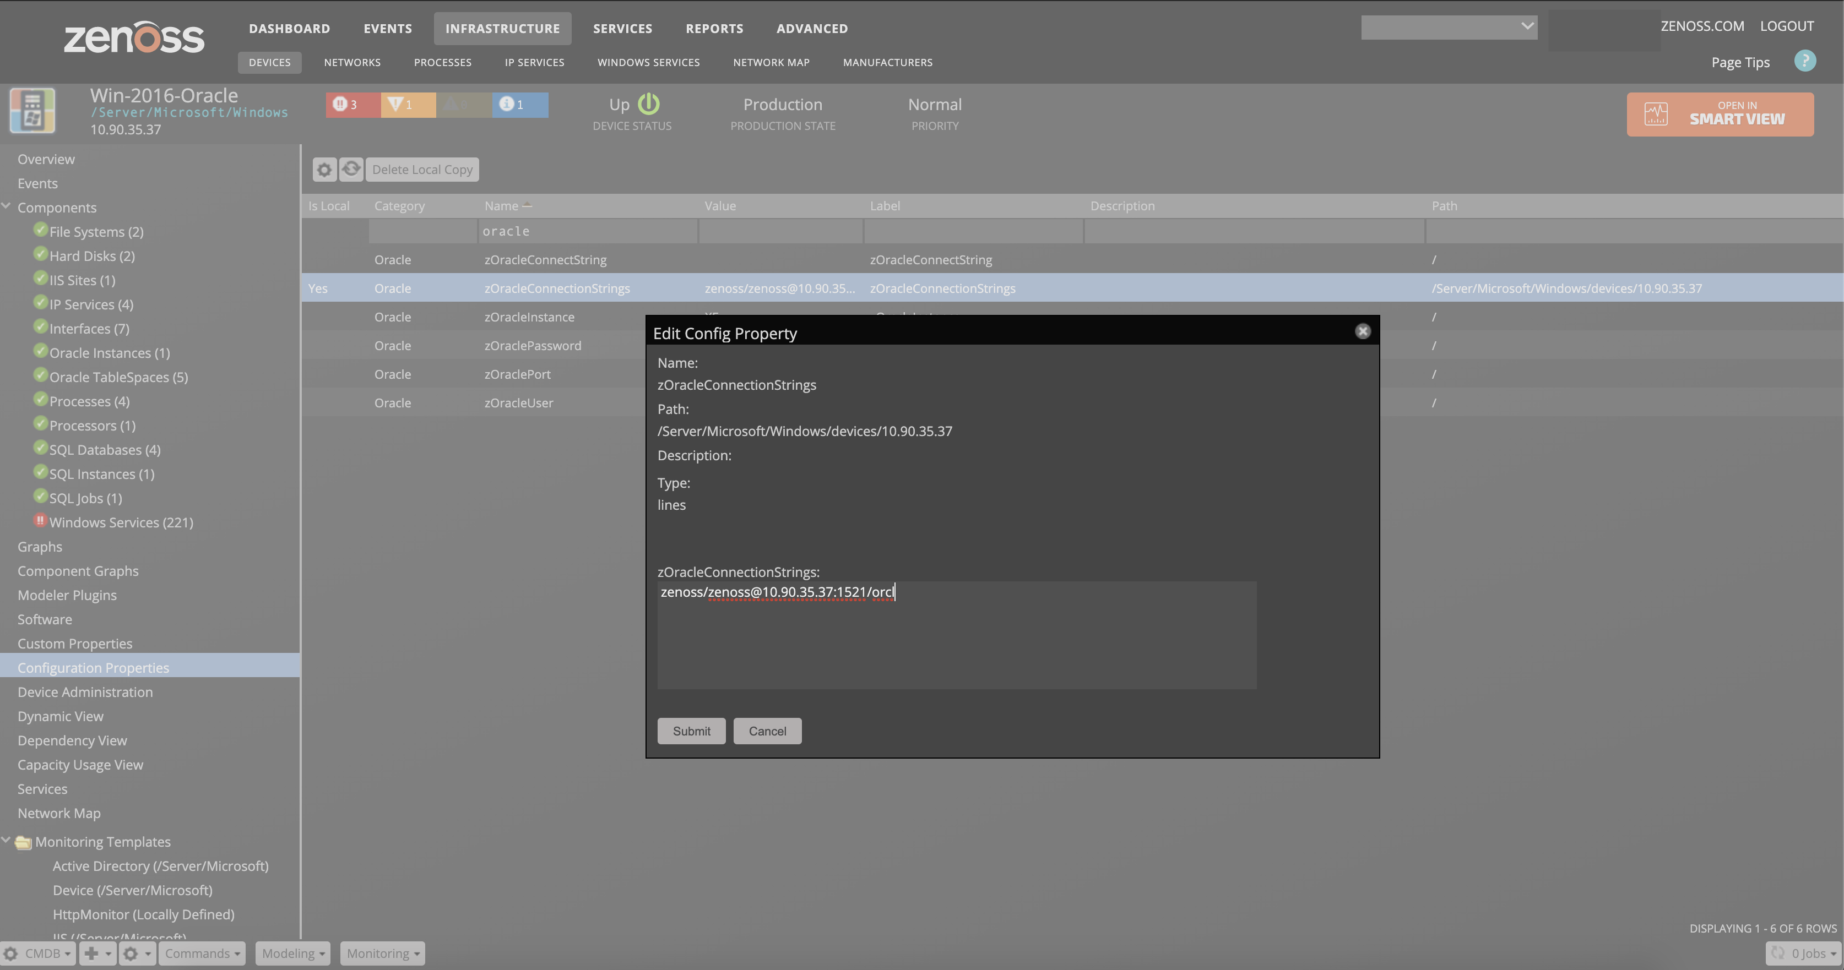
Task: Submit the edited config property
Action: pyautogui.click(x=691, y=731)
